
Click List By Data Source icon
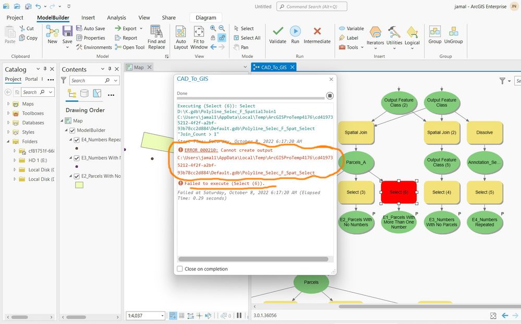click(x=84, y=93)
